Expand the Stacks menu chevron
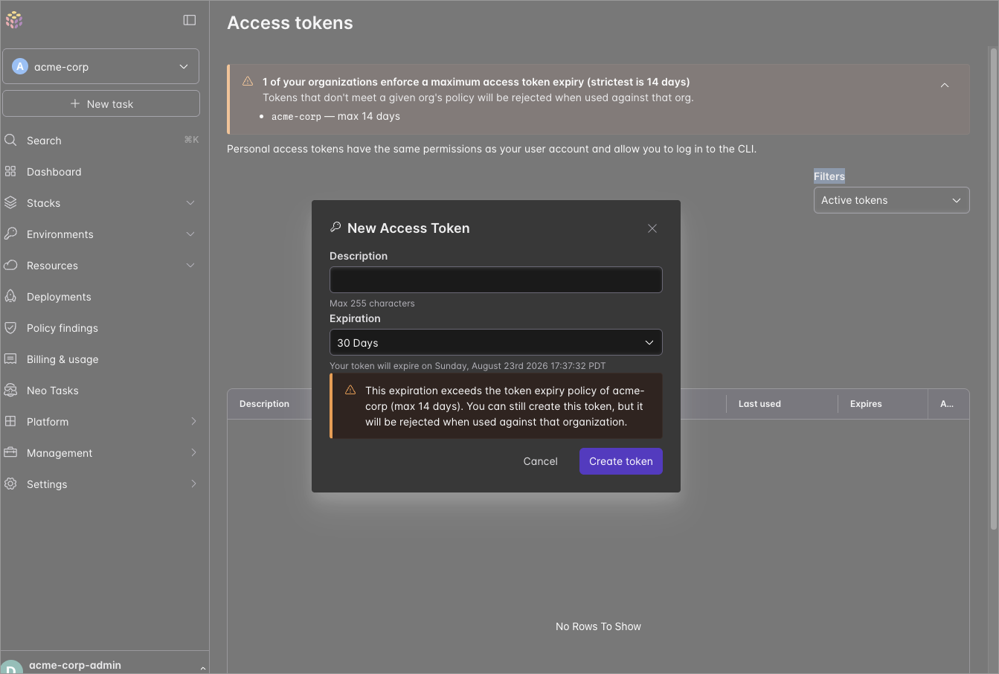The width and height of the screenshot is (999, 674). click(x=190, y=202)
